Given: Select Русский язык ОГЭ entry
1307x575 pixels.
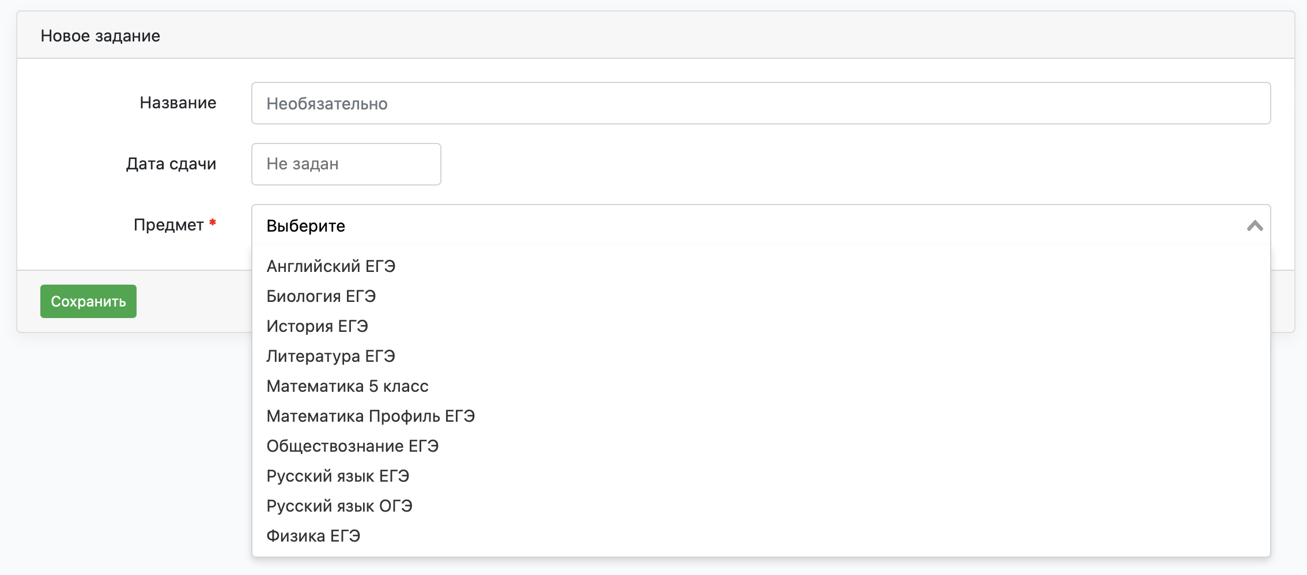Looking at the screenshot, I should click(761, 506).
